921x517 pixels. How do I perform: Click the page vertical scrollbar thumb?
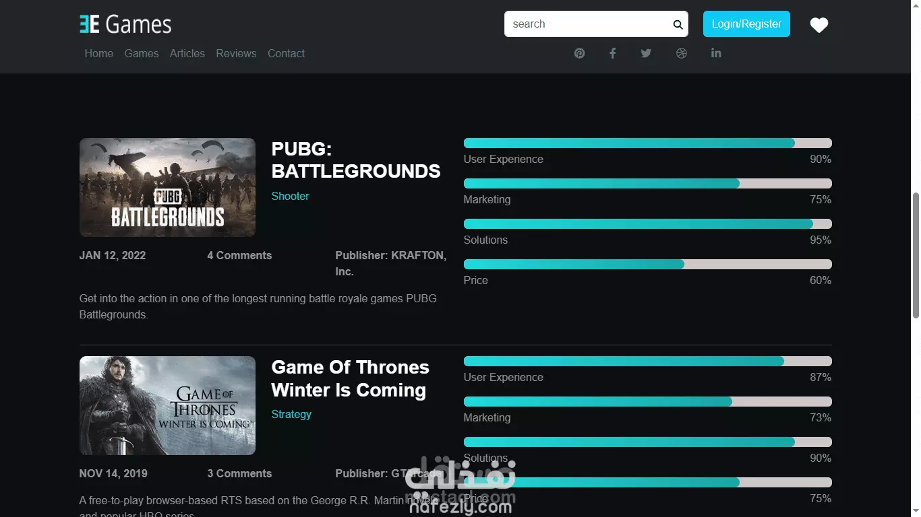point(916,255)
